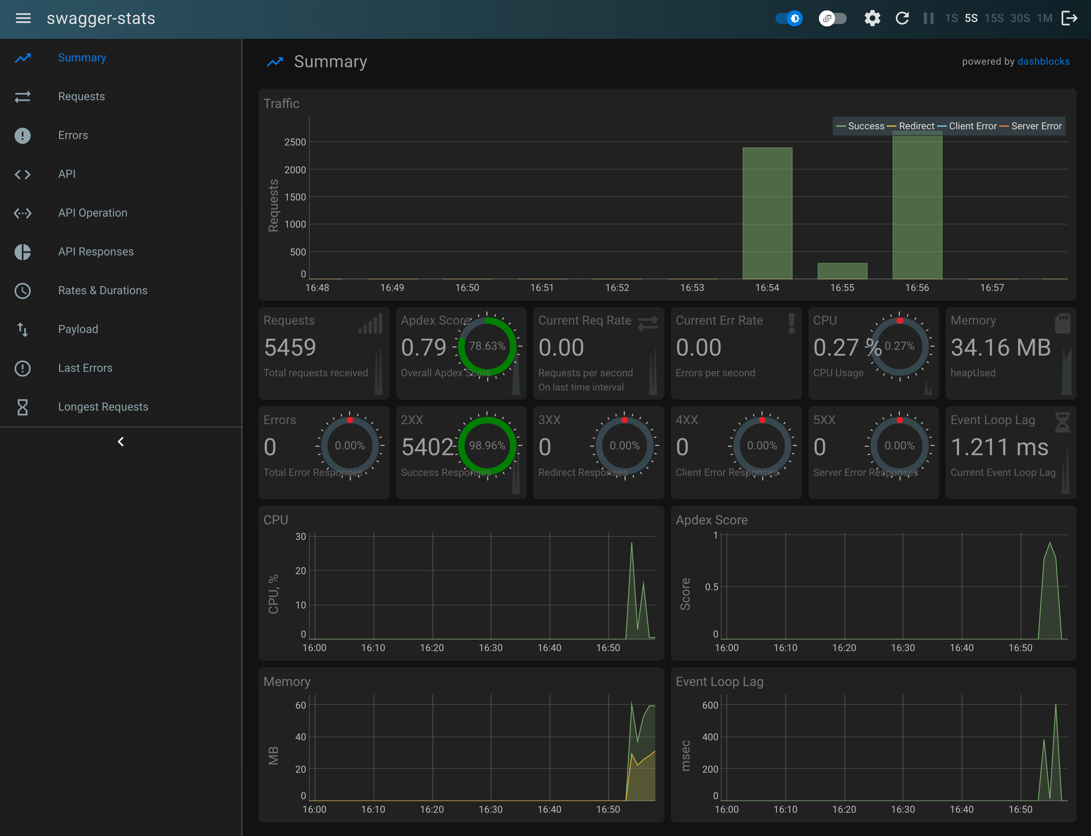This screenshot has width=1091, height=836.
Task: Click the swagger-stats title
Action: 101,18
